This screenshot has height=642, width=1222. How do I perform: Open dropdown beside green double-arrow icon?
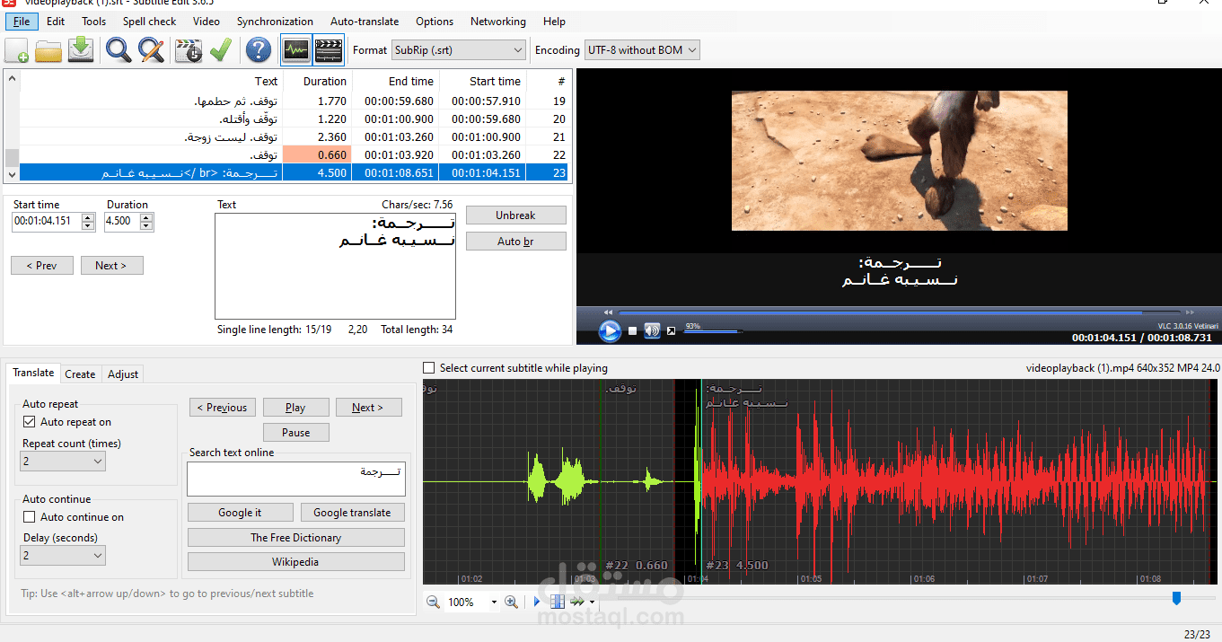click(592, 602)
